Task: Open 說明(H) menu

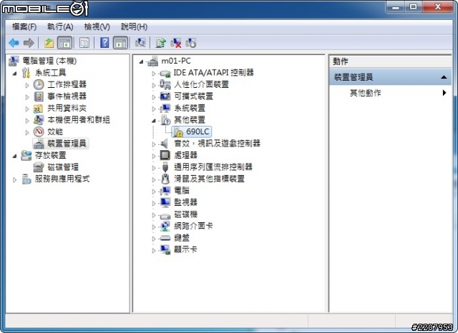Action: (134, 27)
